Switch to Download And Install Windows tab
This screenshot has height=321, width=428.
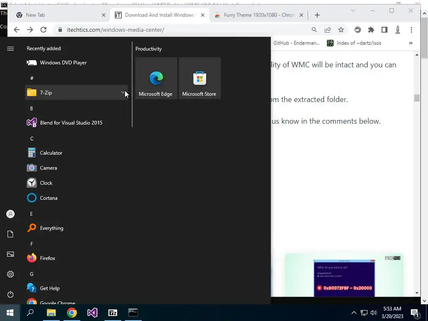pos(160,15)
